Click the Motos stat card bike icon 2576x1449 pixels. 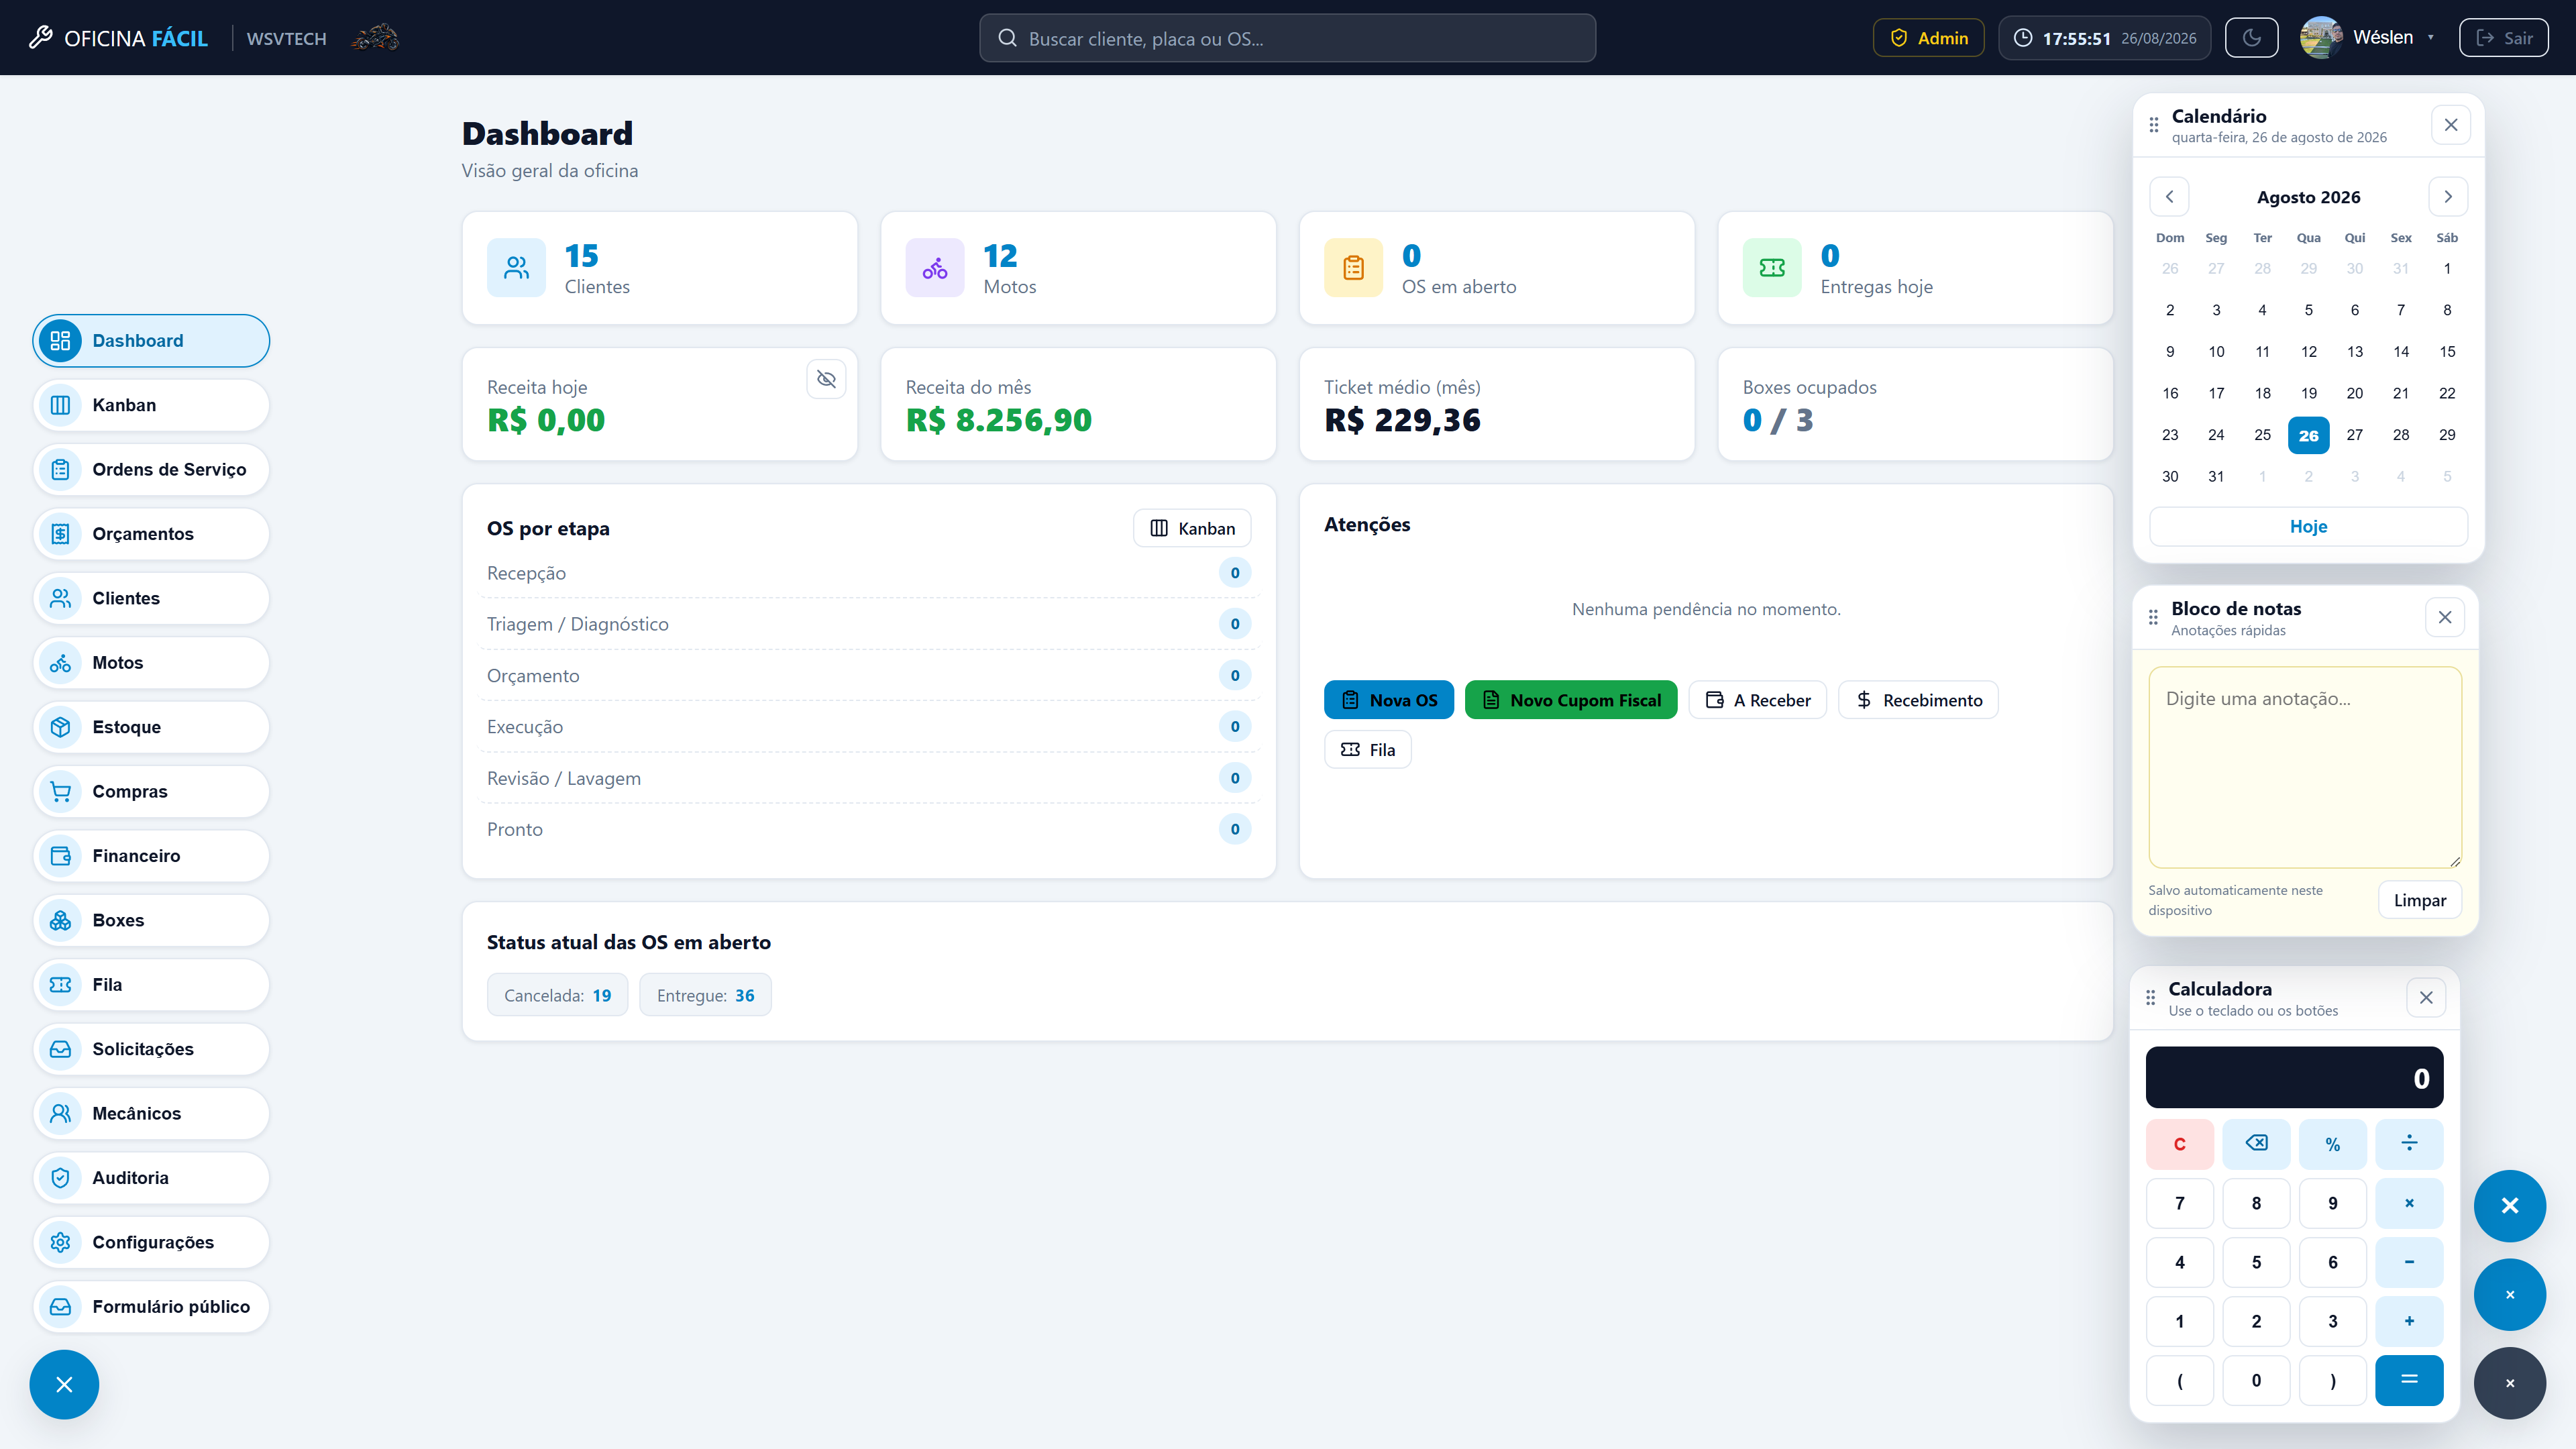click(934, 268)
